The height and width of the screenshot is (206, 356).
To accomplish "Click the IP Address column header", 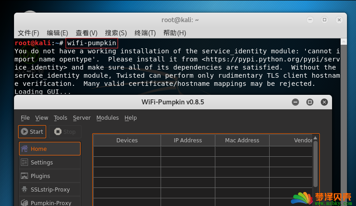I will point(188,140).
